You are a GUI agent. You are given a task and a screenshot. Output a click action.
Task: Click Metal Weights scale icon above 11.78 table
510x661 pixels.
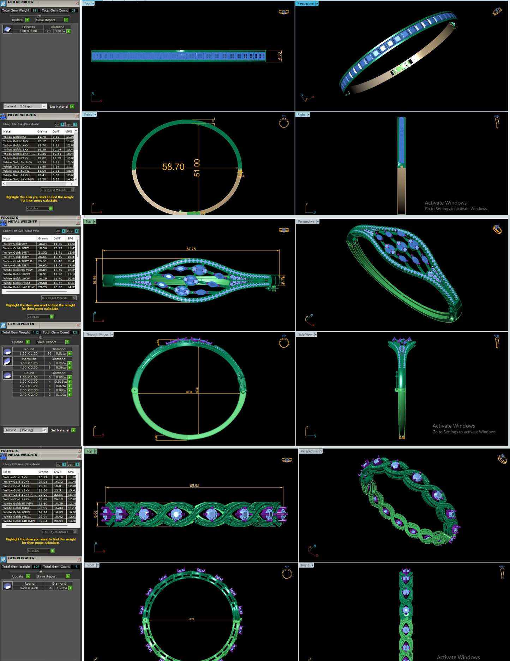click(x=3, y=116)
